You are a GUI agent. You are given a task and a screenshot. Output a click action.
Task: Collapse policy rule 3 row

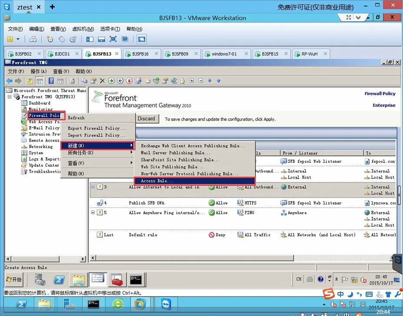[x=93, y=187]
